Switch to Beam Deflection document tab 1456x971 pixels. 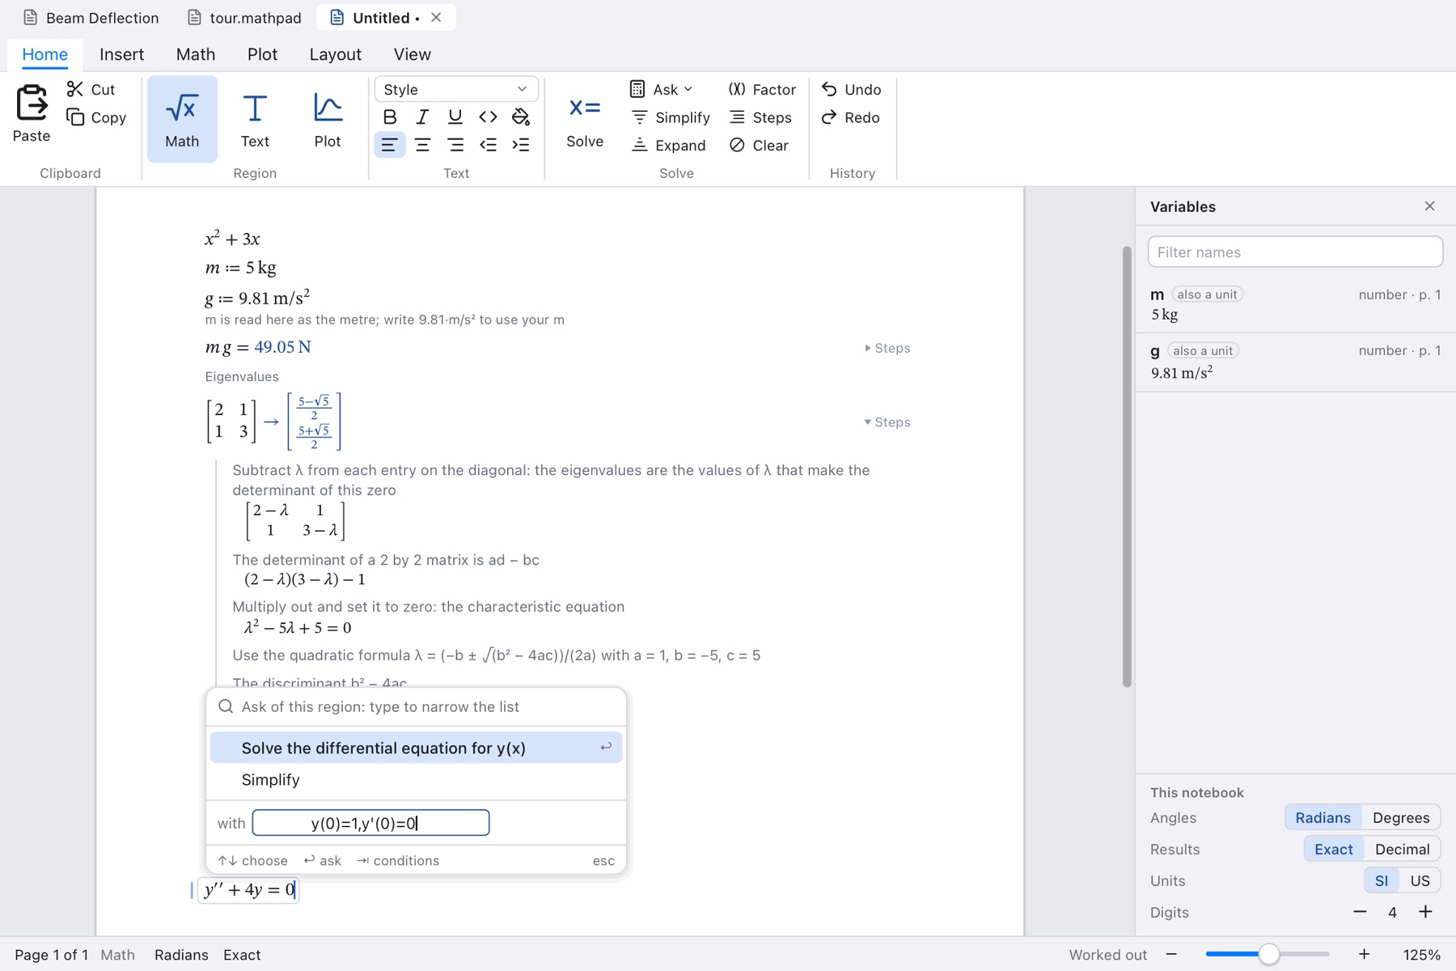pyautogui.click(x=91, y=18)
